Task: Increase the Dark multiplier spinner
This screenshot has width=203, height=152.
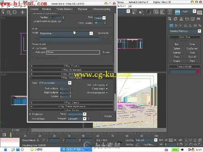Action: (x=71, y=88)
